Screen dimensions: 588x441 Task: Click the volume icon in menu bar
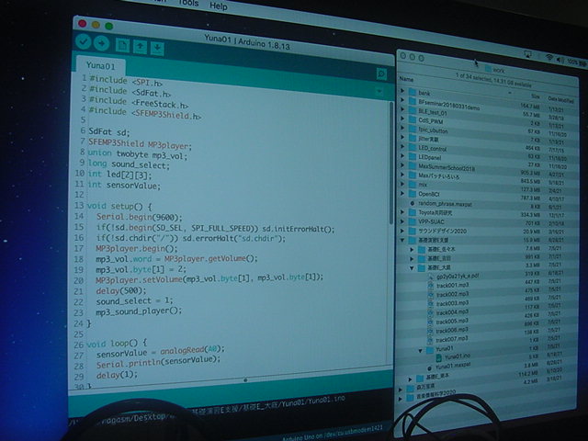pos(560,59)
